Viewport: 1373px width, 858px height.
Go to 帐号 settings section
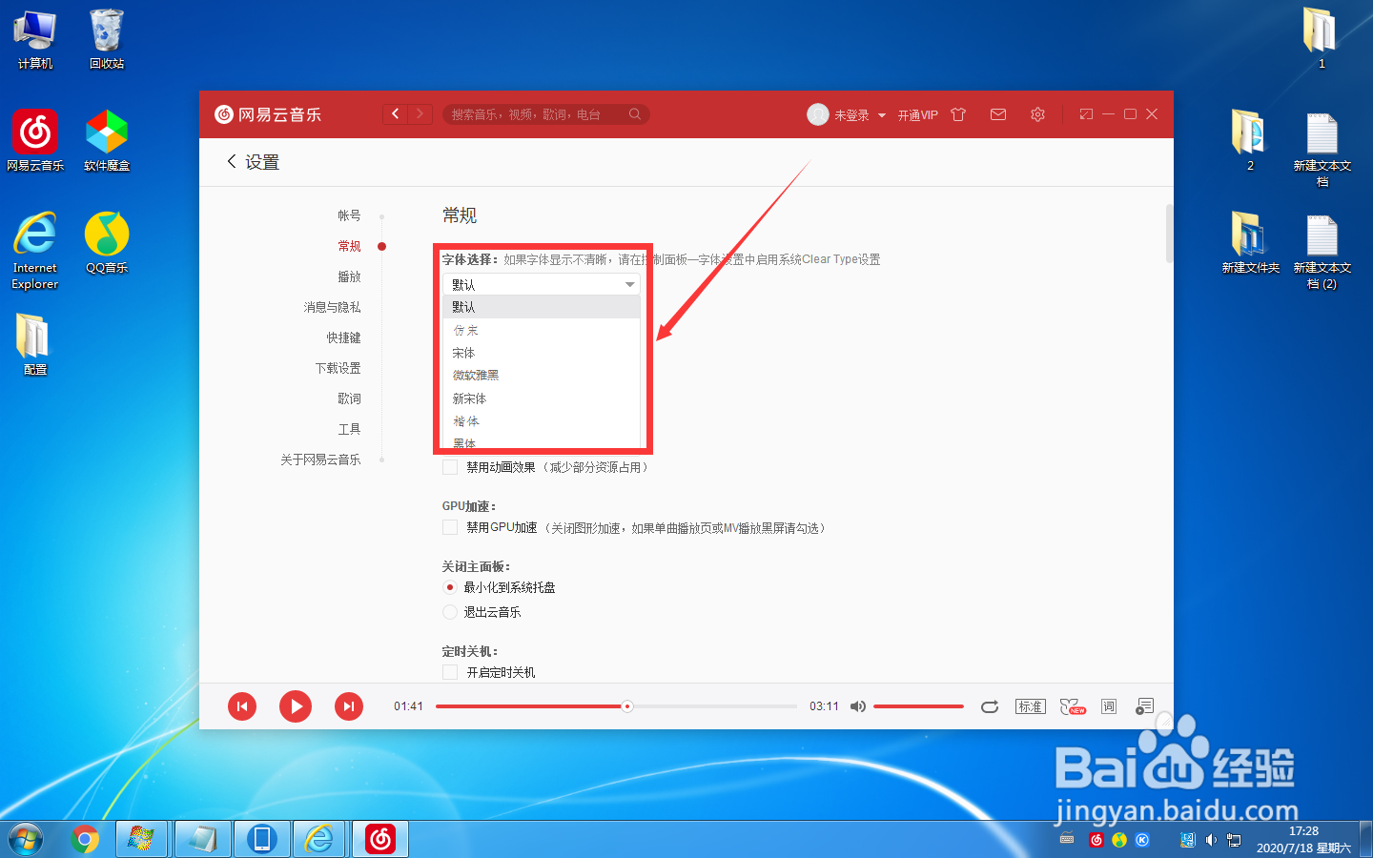tap(349, 215)
